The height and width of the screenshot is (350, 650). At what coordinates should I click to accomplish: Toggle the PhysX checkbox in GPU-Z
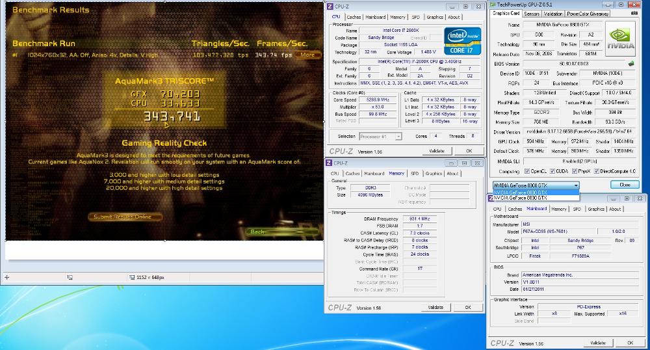point(574,171)
